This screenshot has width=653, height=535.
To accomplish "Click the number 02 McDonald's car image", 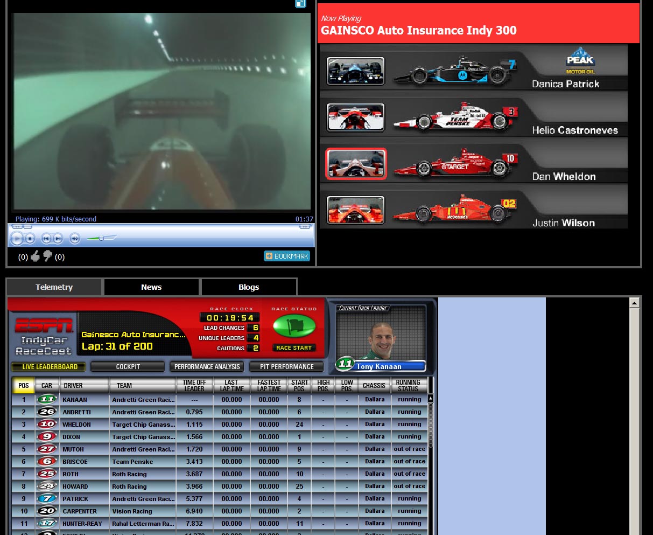I will click(455, 210).
